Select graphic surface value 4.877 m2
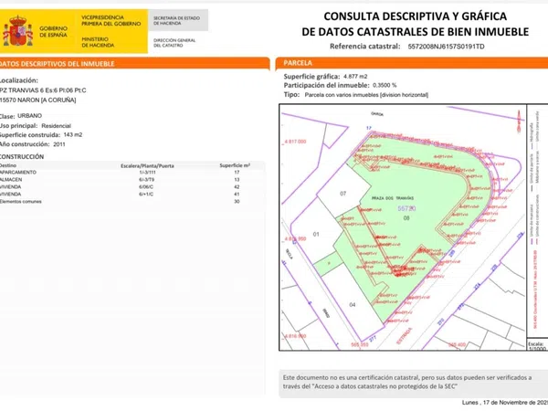 coord(355,76)
